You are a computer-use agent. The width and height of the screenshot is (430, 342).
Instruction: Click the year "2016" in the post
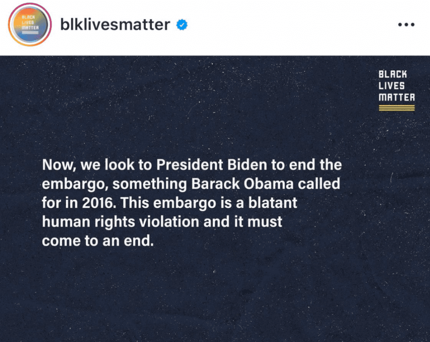pyautogui.click(x=98, y=203)
